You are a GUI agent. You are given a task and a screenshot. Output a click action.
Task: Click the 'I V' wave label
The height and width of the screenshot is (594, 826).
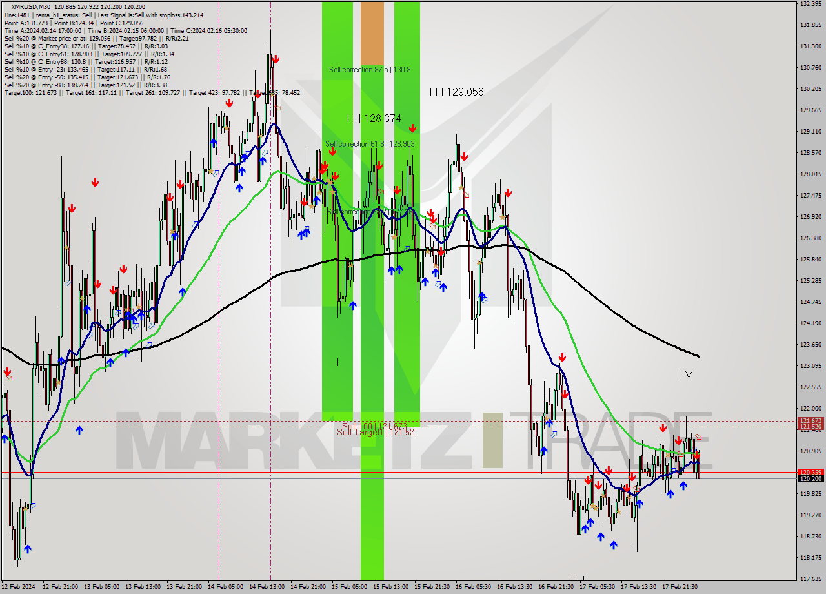click(x=686, y=374)
